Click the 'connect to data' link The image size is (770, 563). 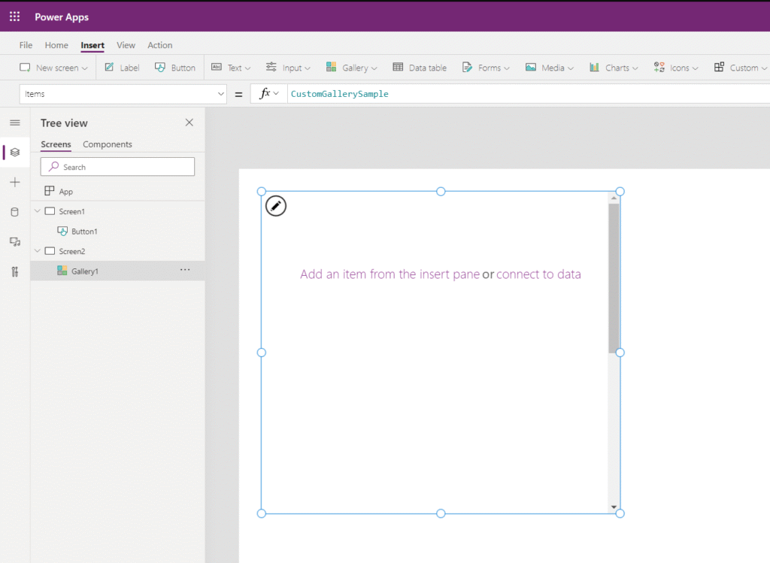coord(538,274)
